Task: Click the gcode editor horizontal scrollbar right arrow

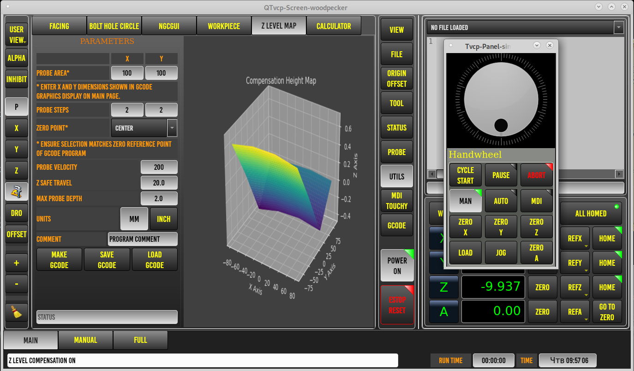Action: (620, 174)
